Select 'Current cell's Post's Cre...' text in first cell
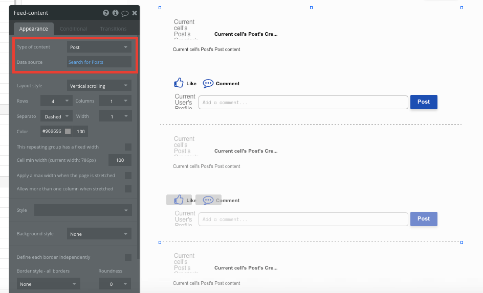Viewport: 483px width, 293px height. pos(246,34)
